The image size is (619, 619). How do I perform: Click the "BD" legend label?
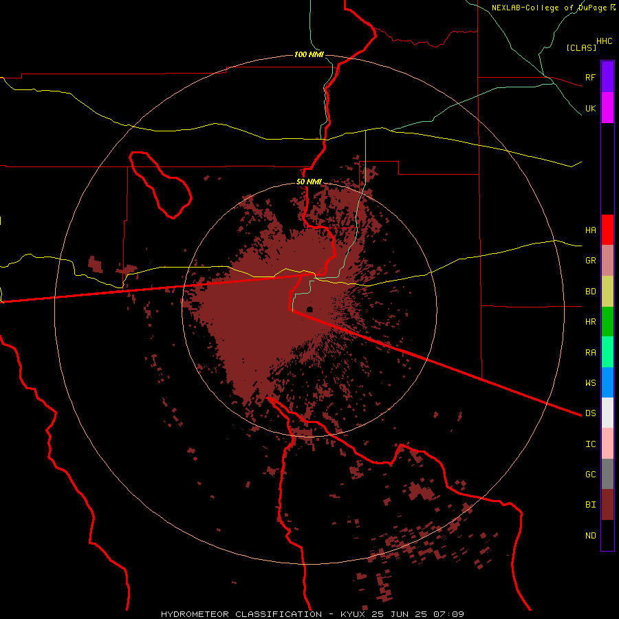(x=590, y=292)
